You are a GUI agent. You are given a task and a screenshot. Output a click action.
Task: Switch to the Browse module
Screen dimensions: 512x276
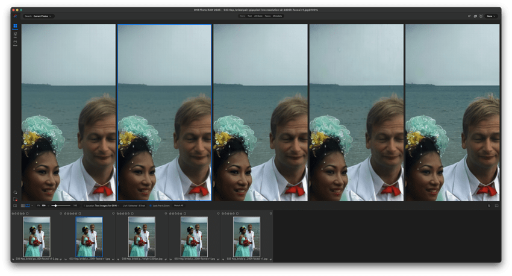[15, 27]
